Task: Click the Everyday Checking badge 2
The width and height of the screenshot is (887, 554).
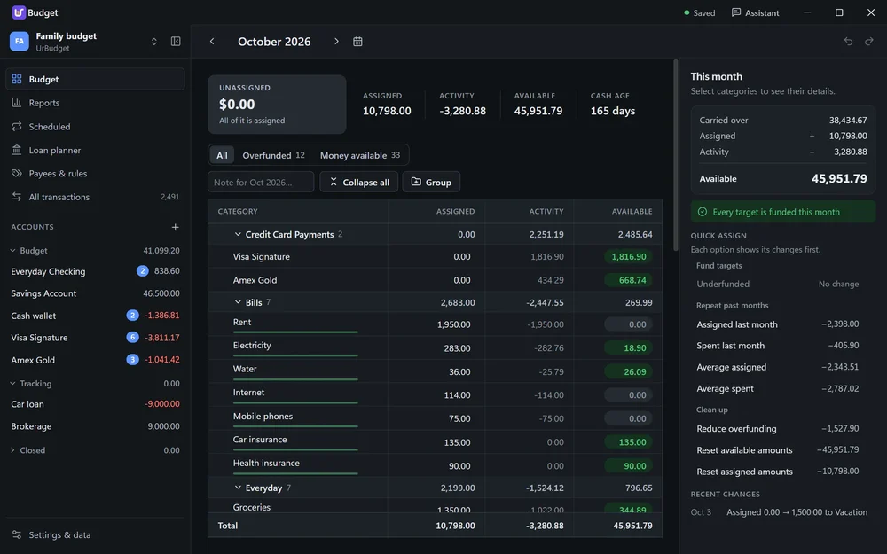Action: [x=143, y=270]
